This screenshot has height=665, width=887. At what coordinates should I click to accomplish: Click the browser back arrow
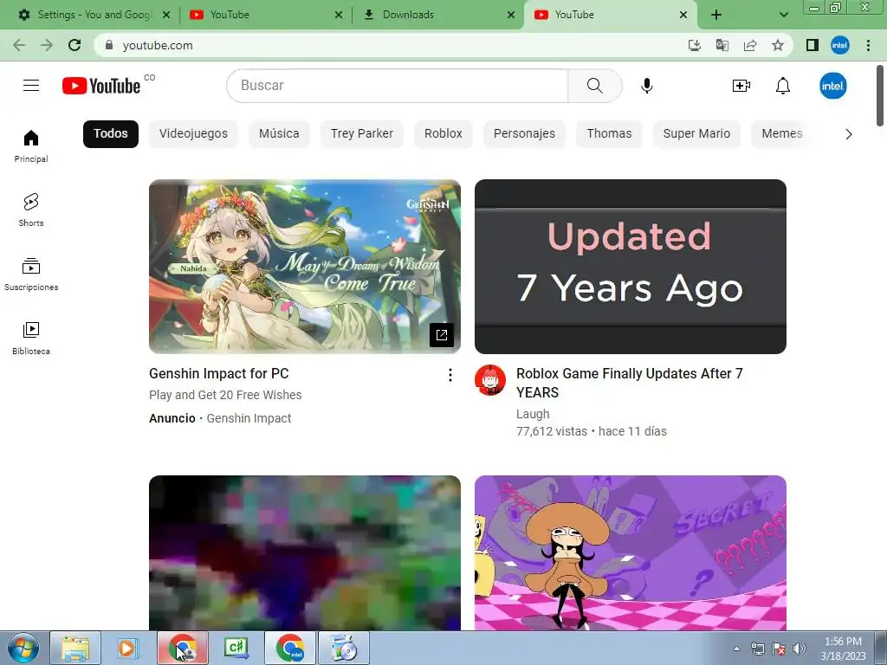click(19, 45)
